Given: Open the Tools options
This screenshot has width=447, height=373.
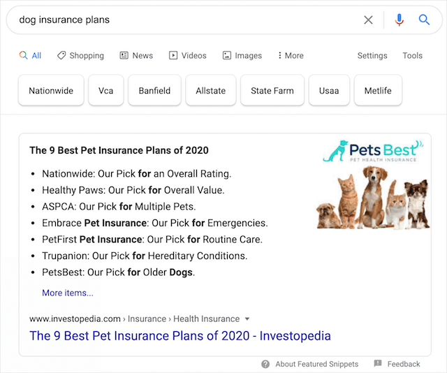Looking at the screenshot, I should click(x=412, y=55).
